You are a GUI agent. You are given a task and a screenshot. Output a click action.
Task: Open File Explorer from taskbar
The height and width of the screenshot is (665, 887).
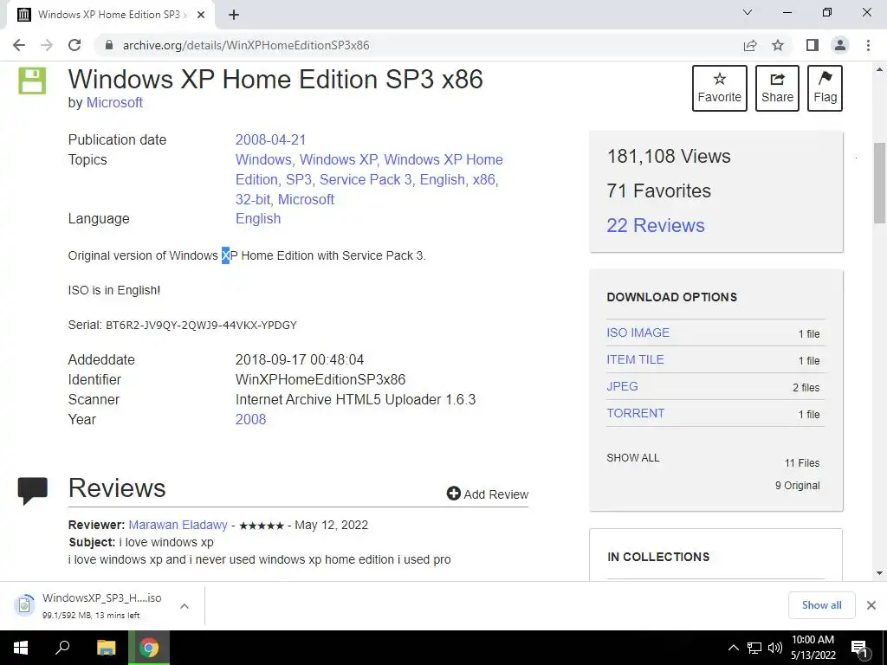pos(106,648)
